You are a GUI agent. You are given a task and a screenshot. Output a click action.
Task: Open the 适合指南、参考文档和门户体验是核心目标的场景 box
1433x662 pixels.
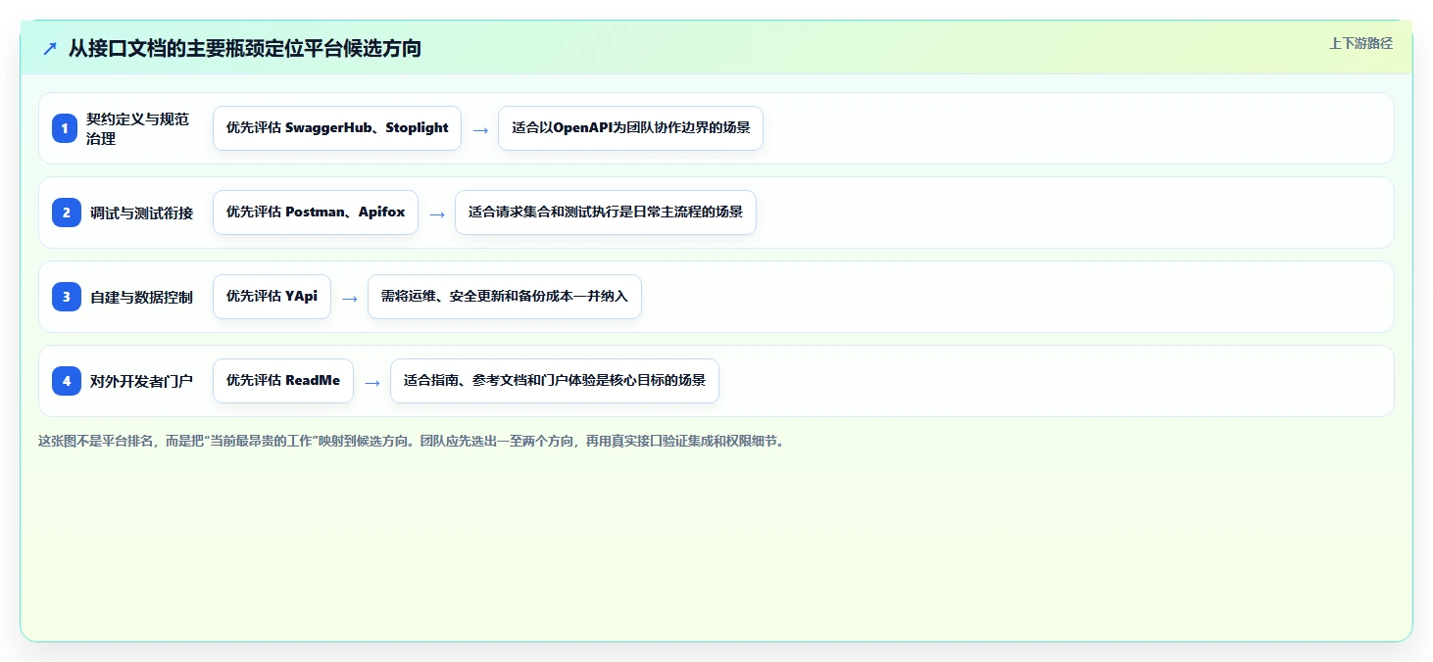[555, 381]
